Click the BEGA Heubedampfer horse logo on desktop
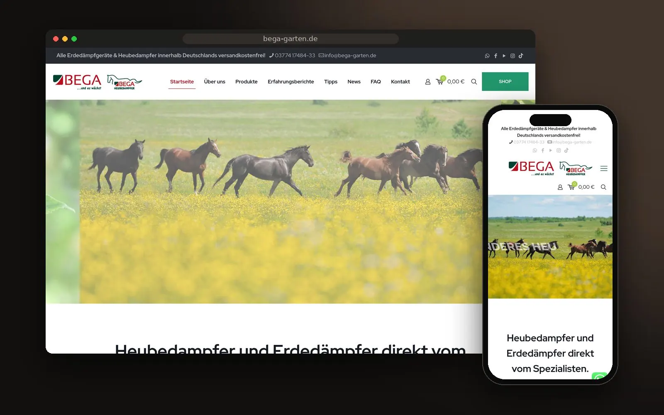The image size is (664, 415). (x=124, y=82)
